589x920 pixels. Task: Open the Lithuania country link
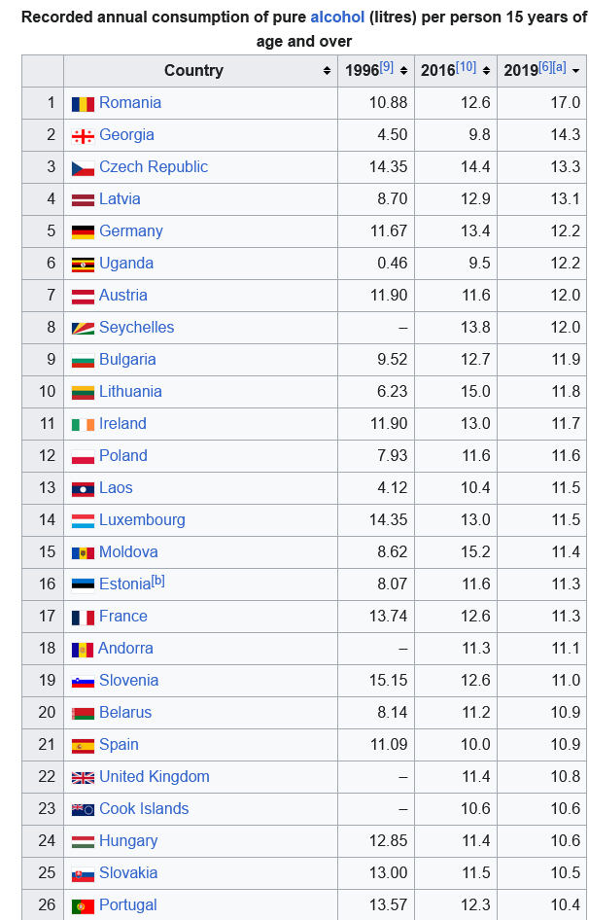pos(130,391)
